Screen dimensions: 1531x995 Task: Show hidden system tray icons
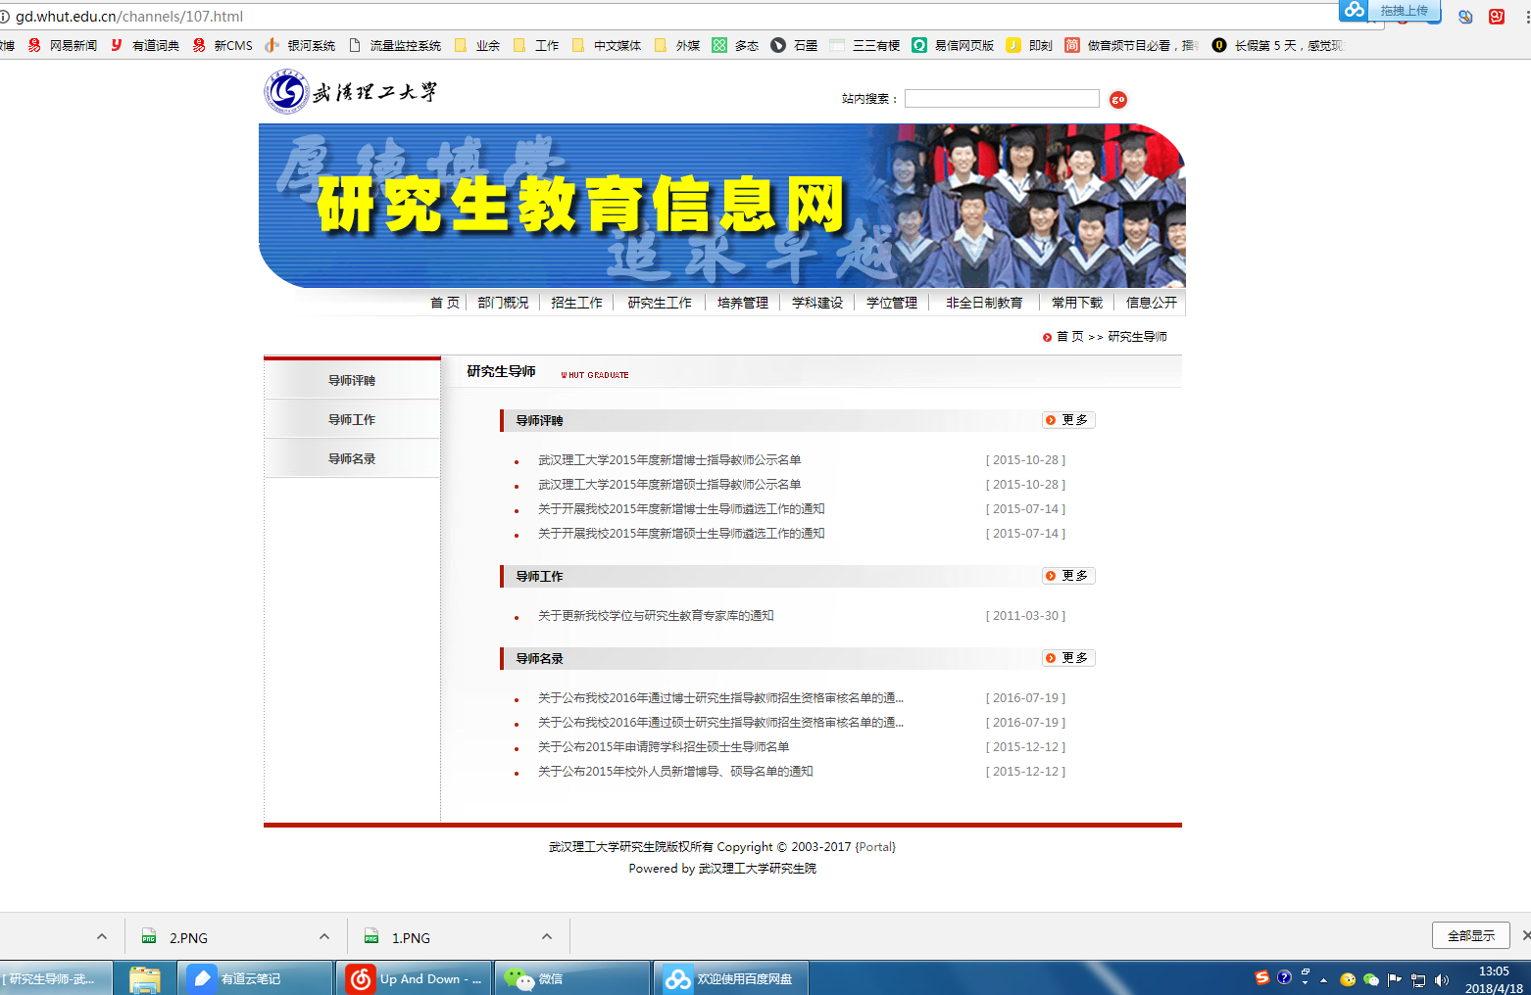click(1323, 979)
